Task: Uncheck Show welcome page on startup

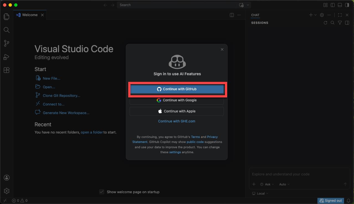Action: [102, 192]
